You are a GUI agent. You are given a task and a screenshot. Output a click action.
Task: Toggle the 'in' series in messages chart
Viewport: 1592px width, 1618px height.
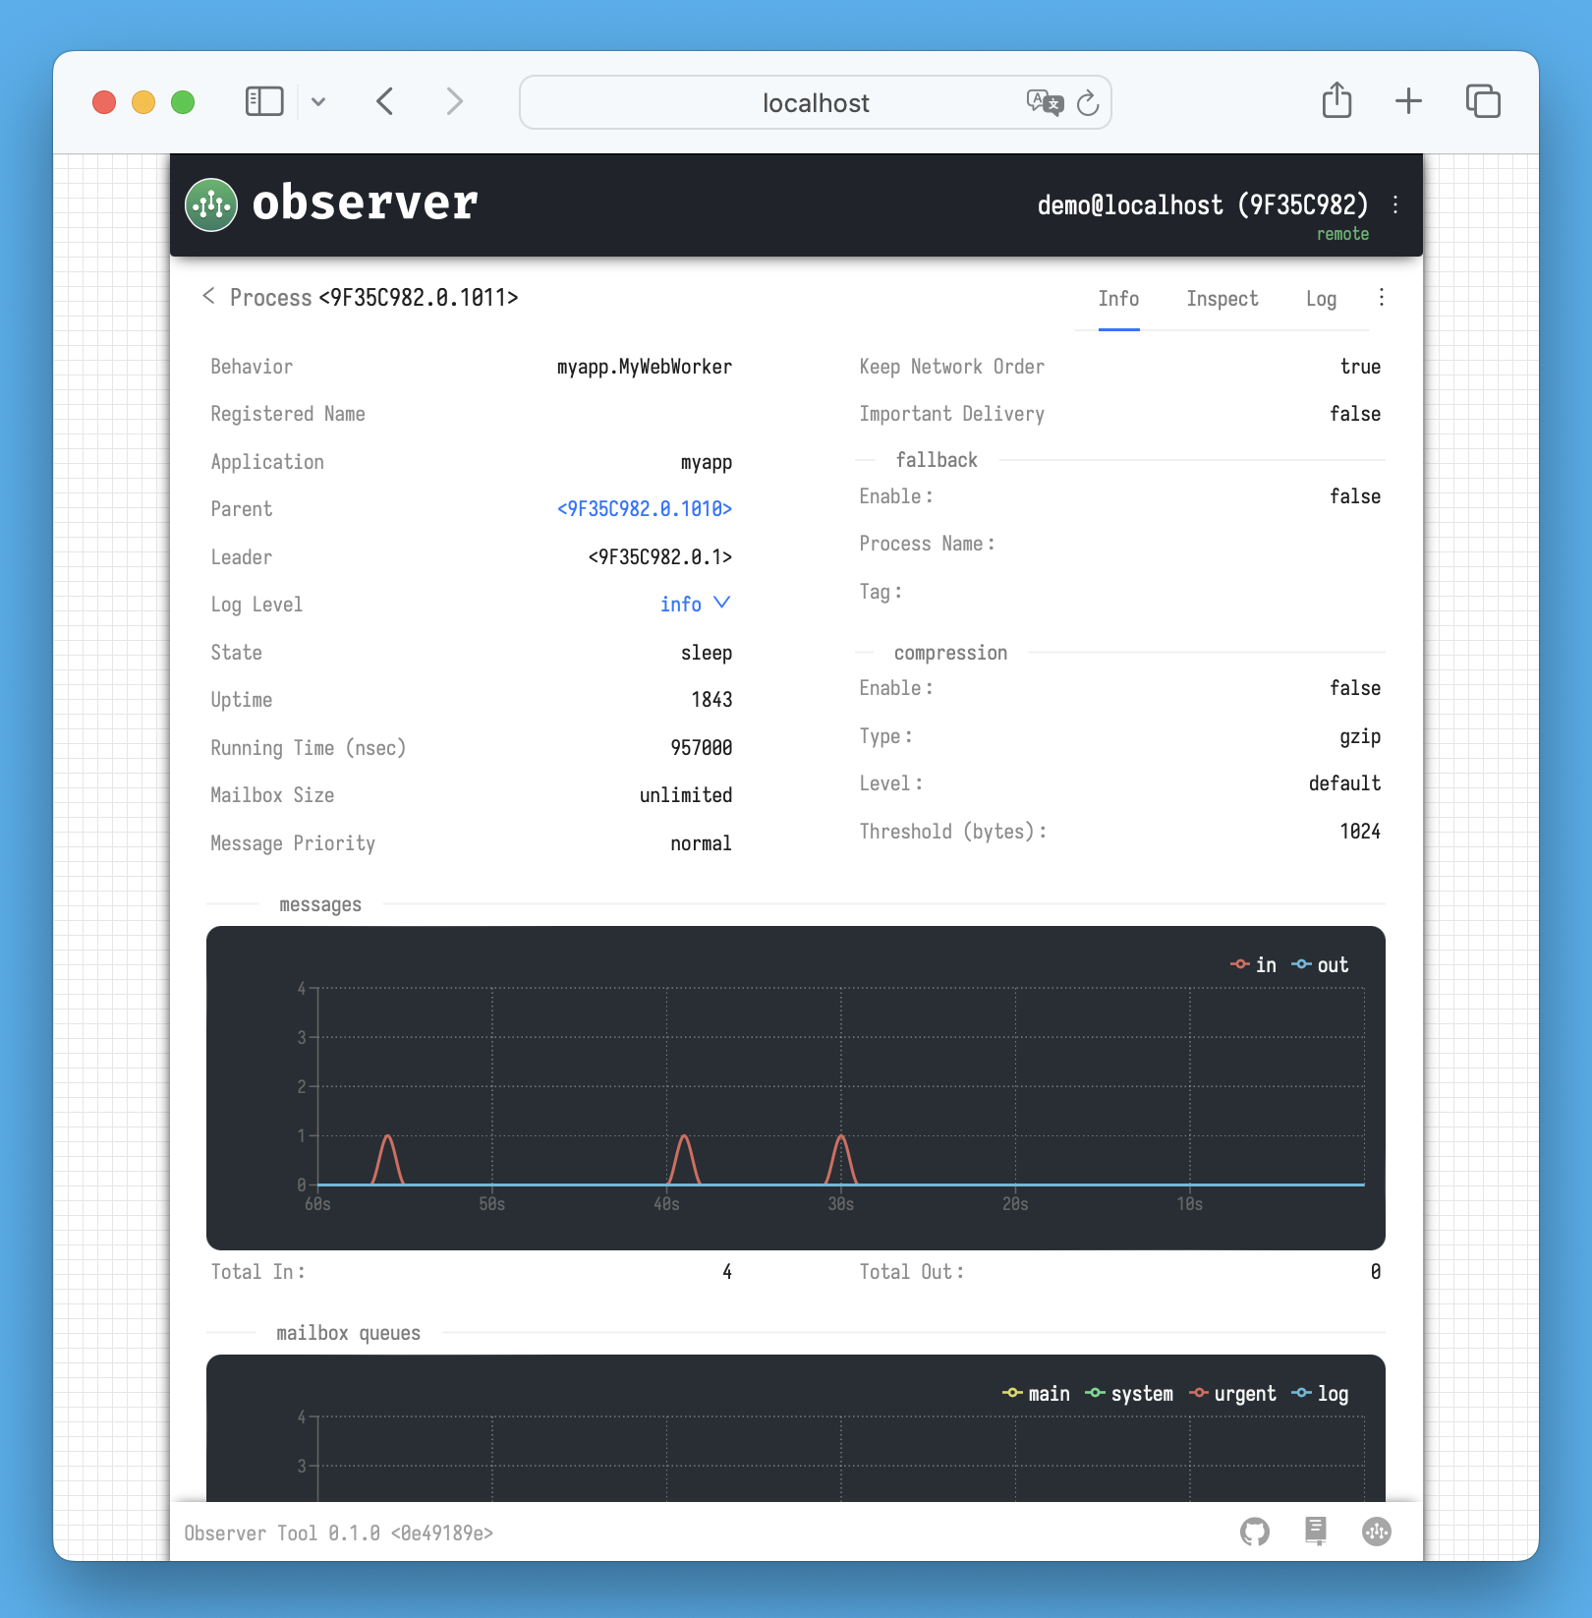(1253, 965)
